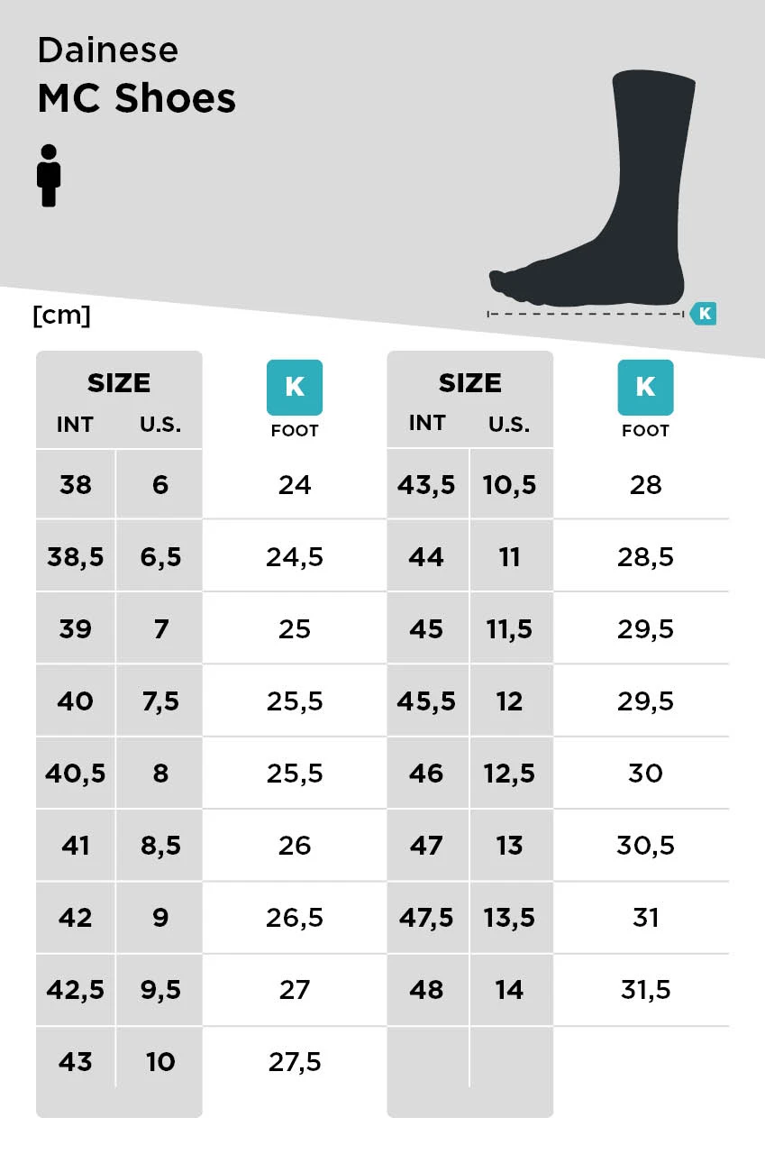Select INT size 38 cell
The image size is (765, 1154).
click(x=76, y=485)
